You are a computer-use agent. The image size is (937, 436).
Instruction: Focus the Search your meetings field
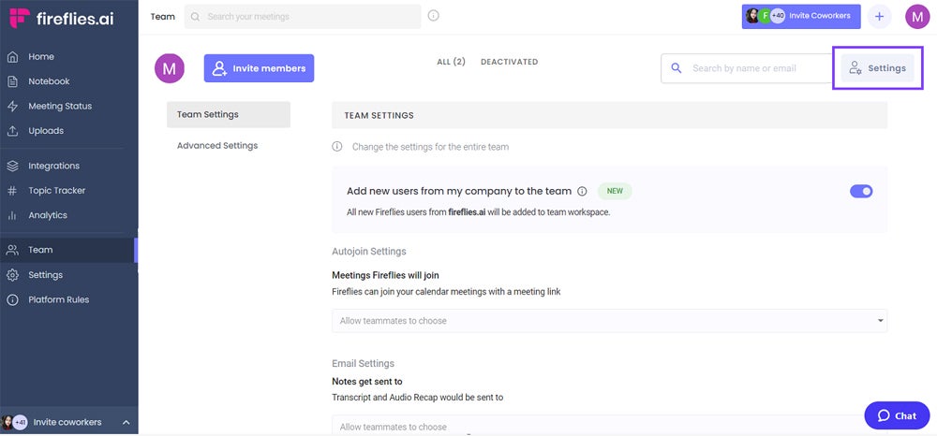click(303, 17)
